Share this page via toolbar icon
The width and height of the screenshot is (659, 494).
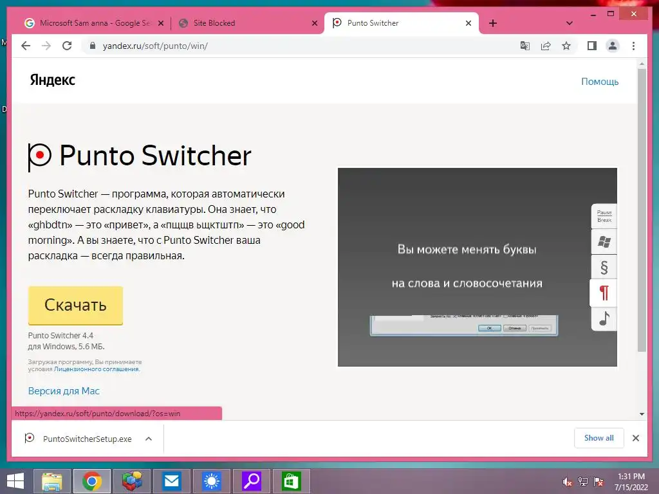pos(546,46)
